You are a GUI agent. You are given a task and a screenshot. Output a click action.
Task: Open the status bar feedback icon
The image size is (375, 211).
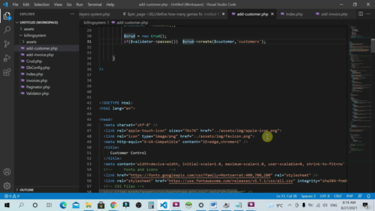pyautogui.click(x=360, y=196)
